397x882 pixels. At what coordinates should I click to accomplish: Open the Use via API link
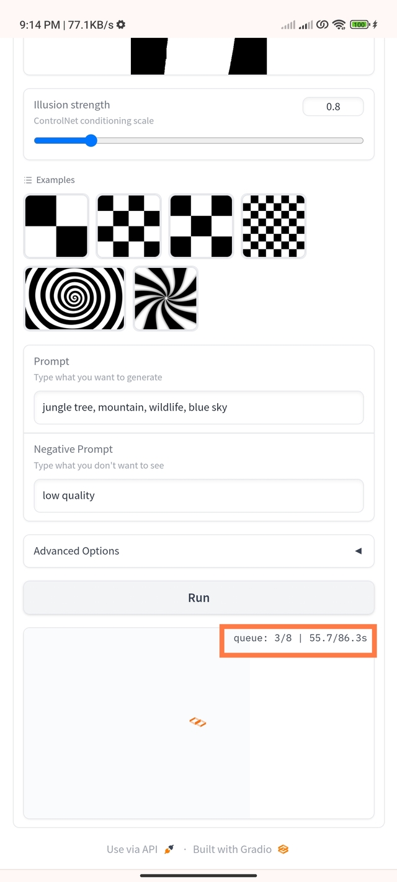click(132, 849)
